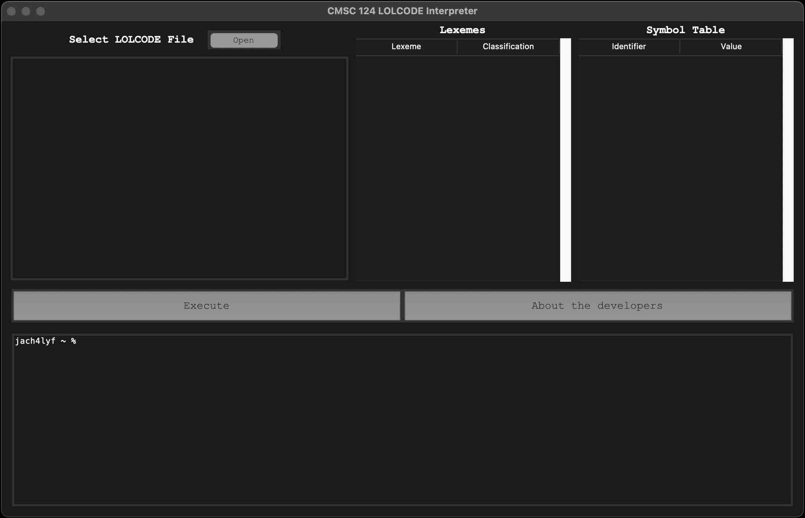Viewport: 805px width, 518px height.
Task: Click the Open file button
Action: click(243, 40)
